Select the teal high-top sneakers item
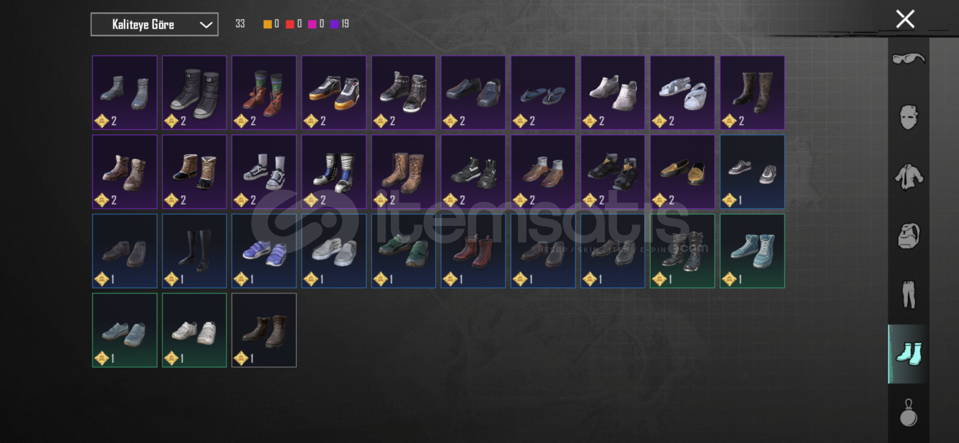959x443 pixels. pyautogui.click(x=752, y=251)
